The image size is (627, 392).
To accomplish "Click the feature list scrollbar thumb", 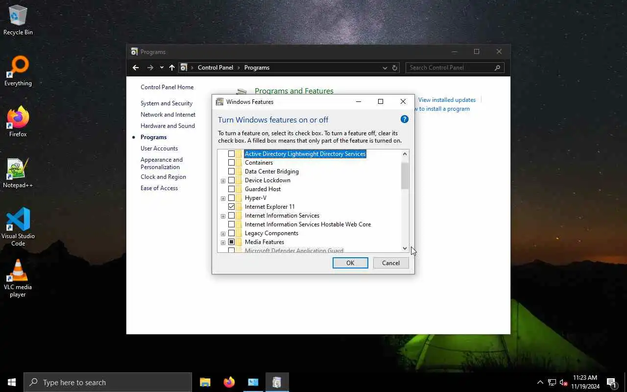I will (405, 176).
